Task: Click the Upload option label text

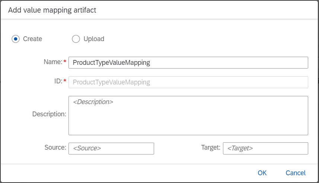Action: point(94,39)
